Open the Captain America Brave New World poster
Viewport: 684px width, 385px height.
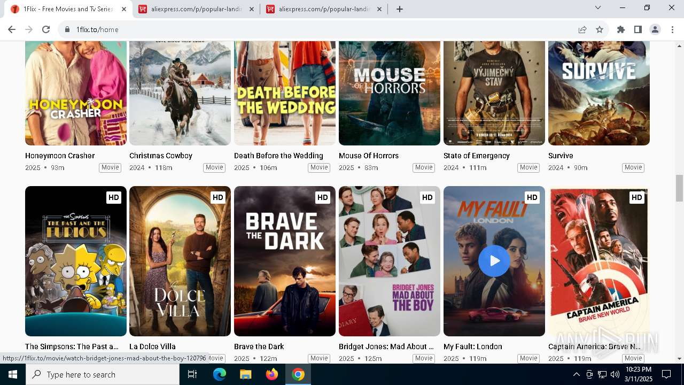coord(599,261)
